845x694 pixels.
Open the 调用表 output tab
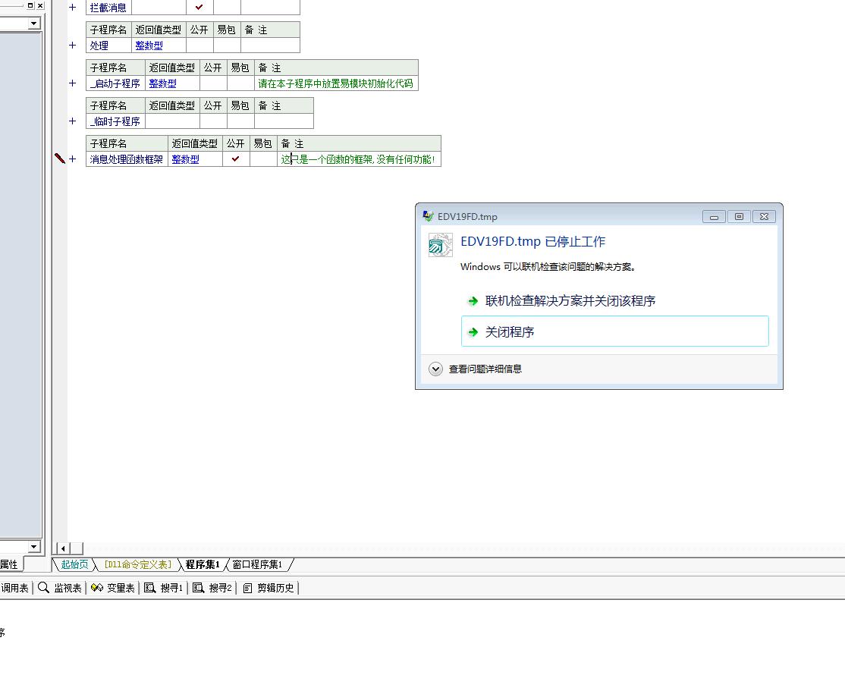pos(14,588)
